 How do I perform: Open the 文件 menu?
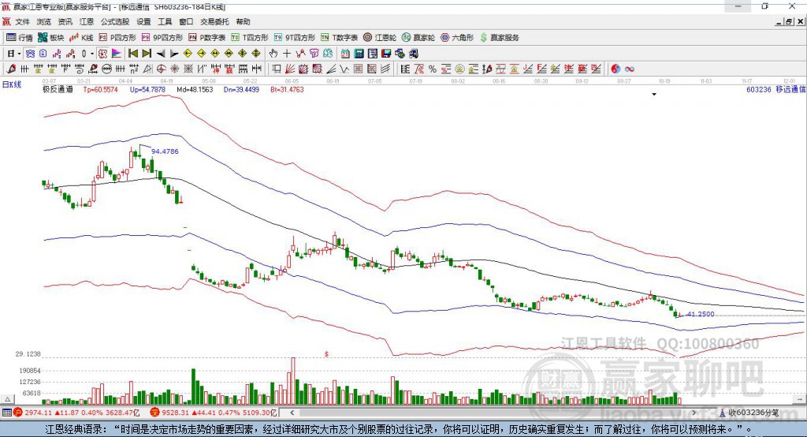22,21
